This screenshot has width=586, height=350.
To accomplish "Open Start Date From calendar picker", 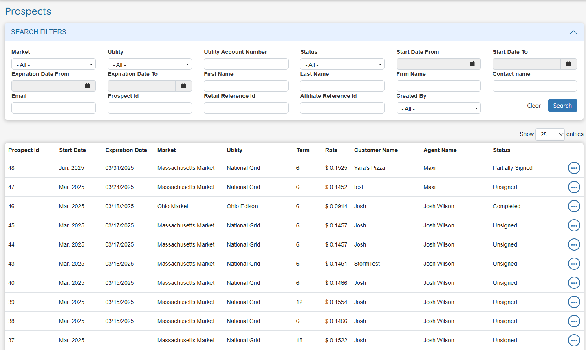I will click(x=472, y=64).
